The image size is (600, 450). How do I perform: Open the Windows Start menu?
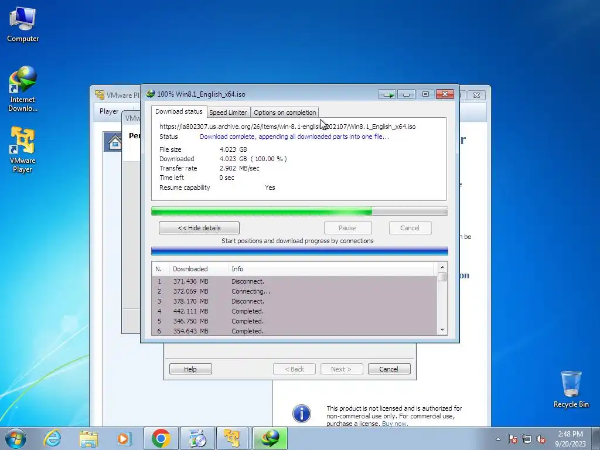[x=16, y=438]
